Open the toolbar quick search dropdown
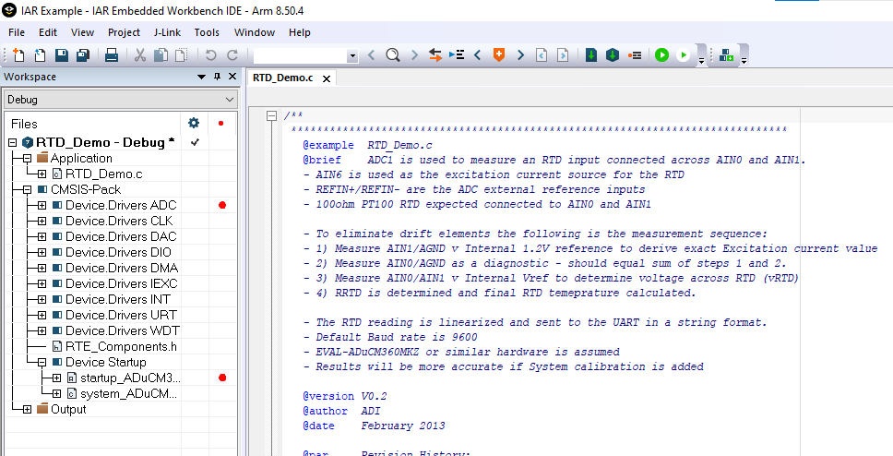Image resolution: width=893 pixels, height=456 pixels. pos(352,56)
